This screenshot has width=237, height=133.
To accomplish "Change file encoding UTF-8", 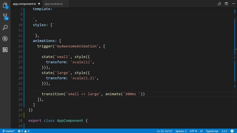I will coord(193,131).
